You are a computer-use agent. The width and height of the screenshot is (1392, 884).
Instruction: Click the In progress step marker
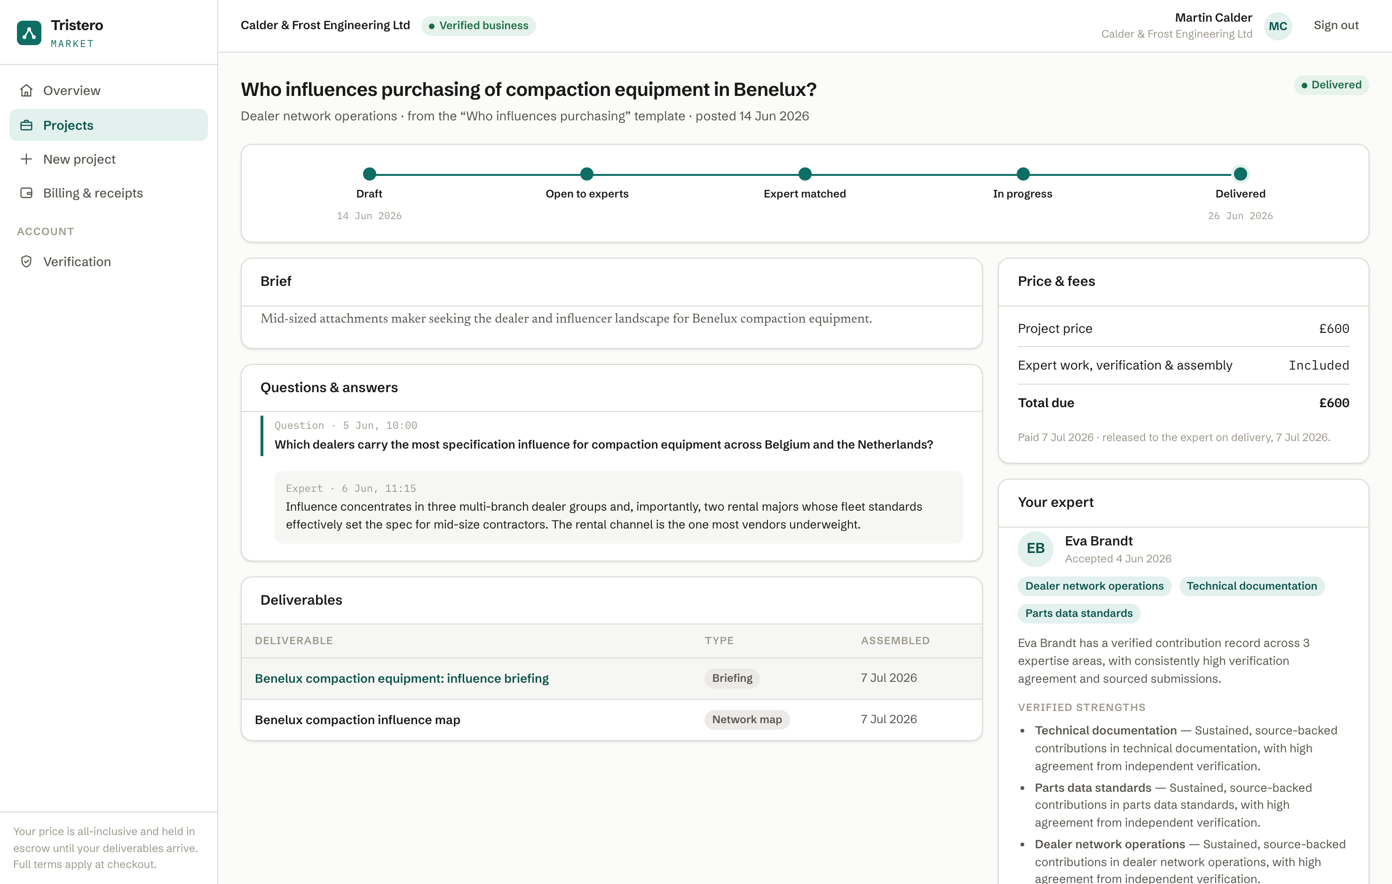(x=1023, y=174)
